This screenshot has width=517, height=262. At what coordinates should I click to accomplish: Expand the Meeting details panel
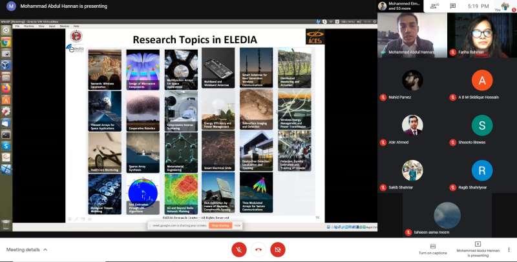pyautogui.click(x=26, y=249)
